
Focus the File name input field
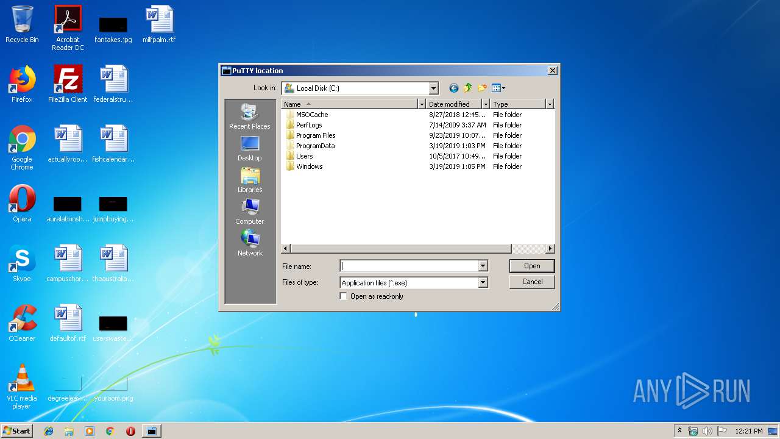point(409,266)
